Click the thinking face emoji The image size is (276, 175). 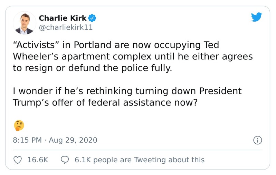click(x=19, y=125)
